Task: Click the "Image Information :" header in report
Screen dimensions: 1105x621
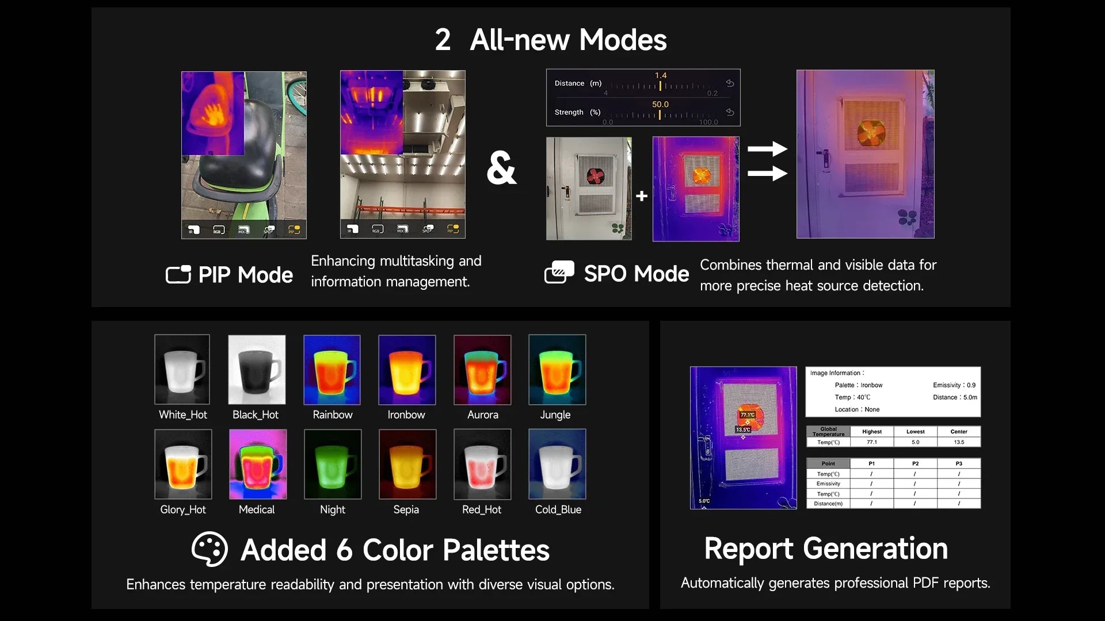Action: click(x=837, y=373)
